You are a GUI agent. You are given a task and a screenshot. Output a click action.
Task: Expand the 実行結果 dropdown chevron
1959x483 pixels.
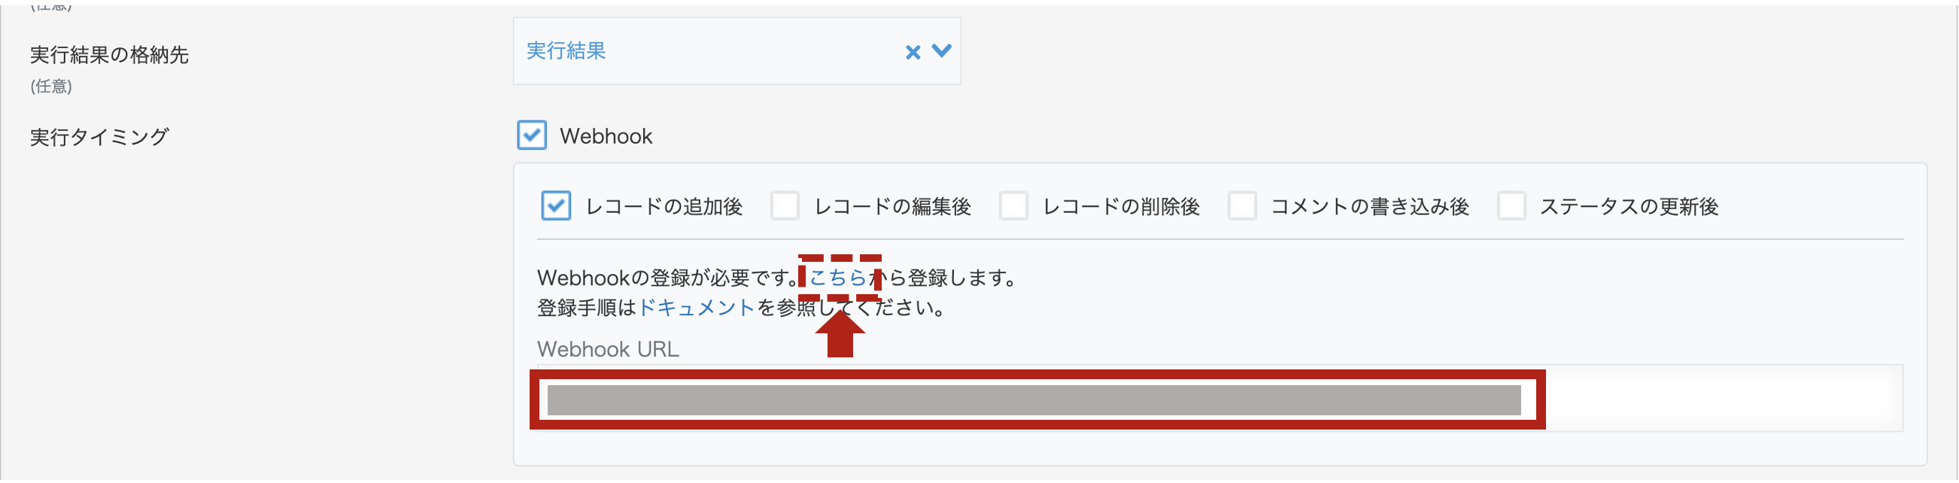coord(941,51)
